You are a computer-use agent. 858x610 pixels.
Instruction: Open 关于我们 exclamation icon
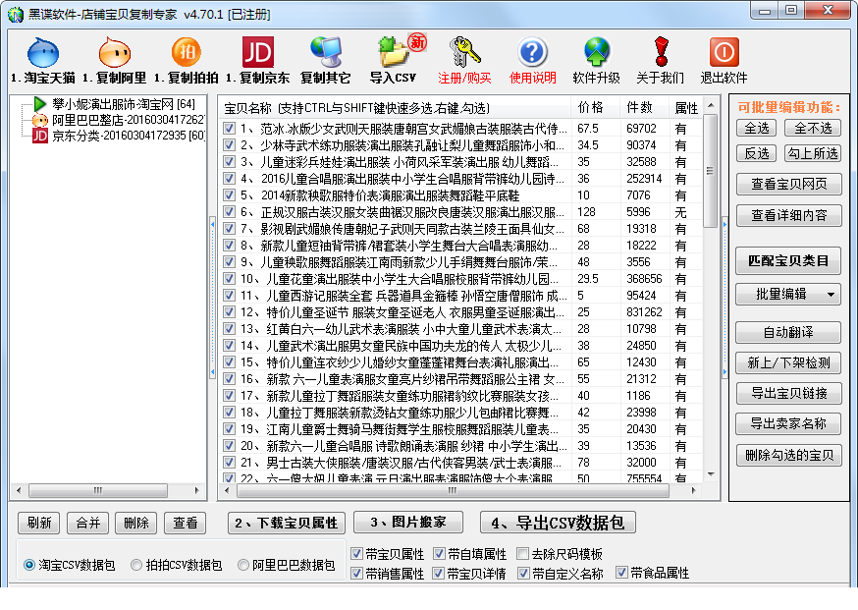[661, 53]
